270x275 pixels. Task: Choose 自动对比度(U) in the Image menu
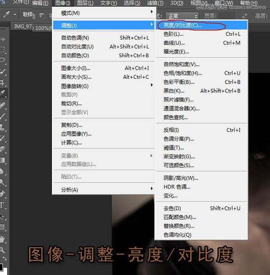tap(104, 47)
